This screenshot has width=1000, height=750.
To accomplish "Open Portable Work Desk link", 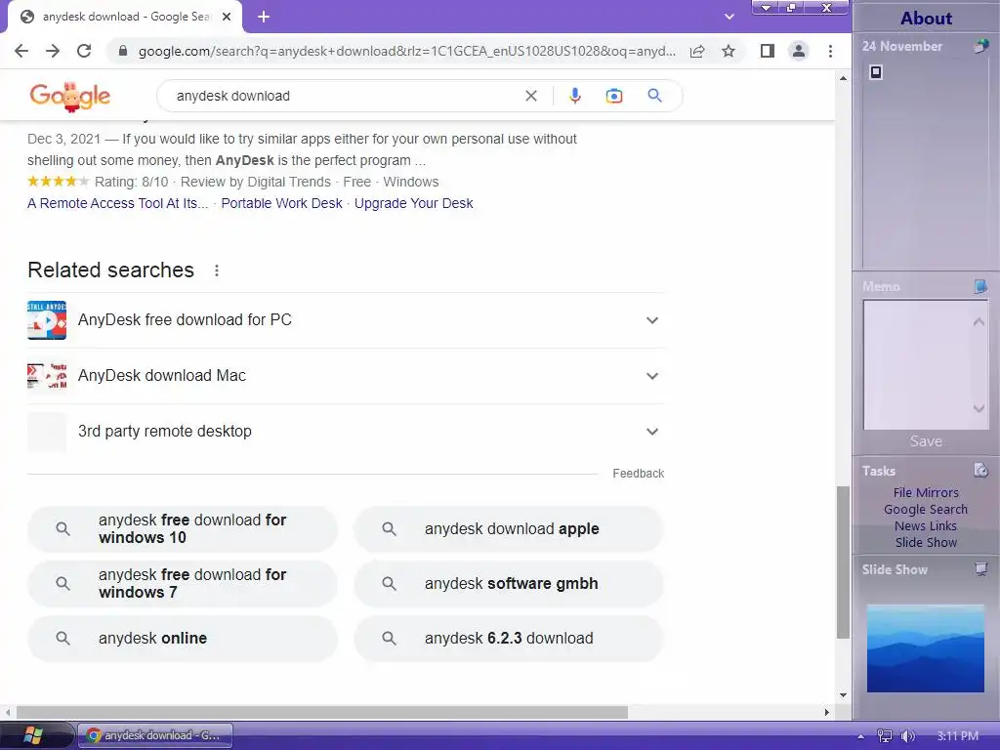I will 281,203.
